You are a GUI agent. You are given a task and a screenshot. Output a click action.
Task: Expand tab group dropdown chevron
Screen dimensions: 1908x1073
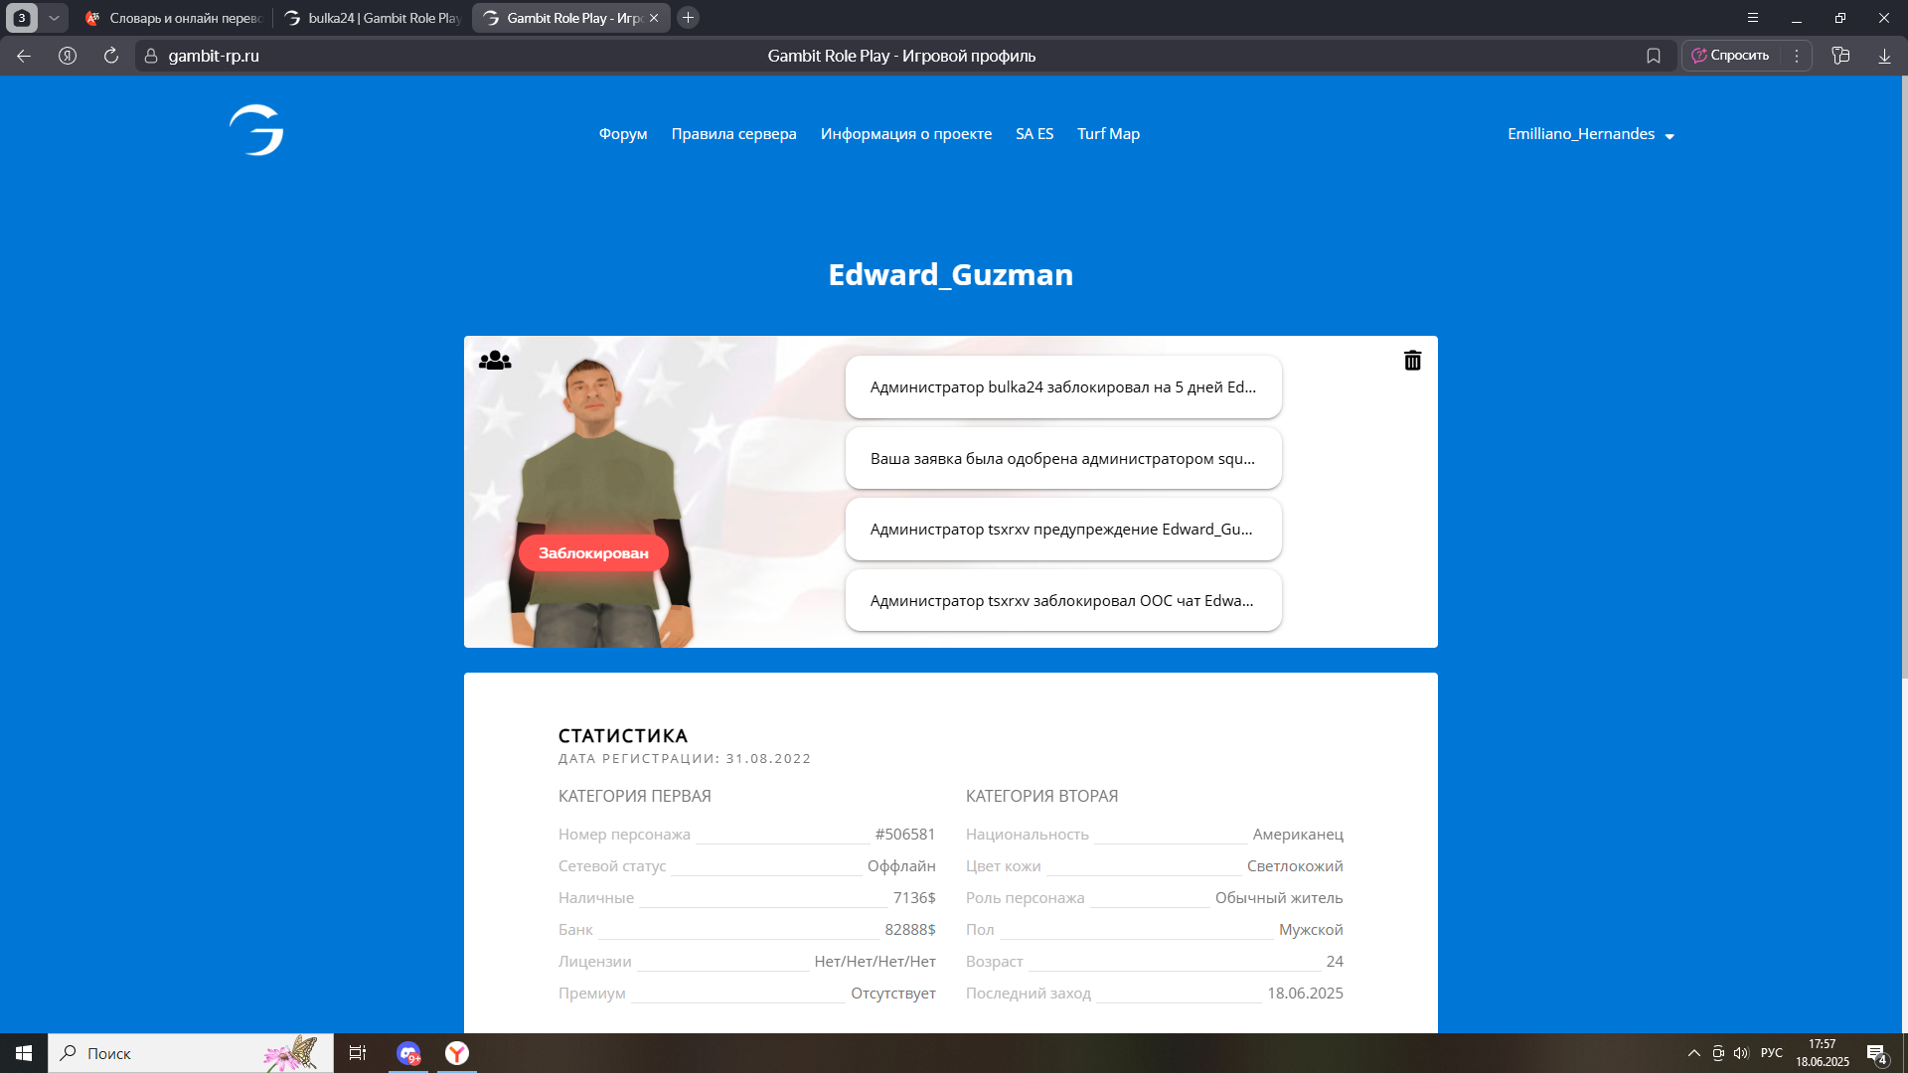click(x=54, y=18)
